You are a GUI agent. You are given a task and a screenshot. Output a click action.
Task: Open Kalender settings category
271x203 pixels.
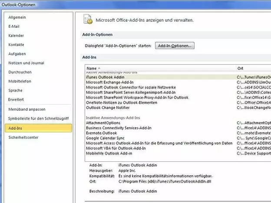[x=16, y=36]
